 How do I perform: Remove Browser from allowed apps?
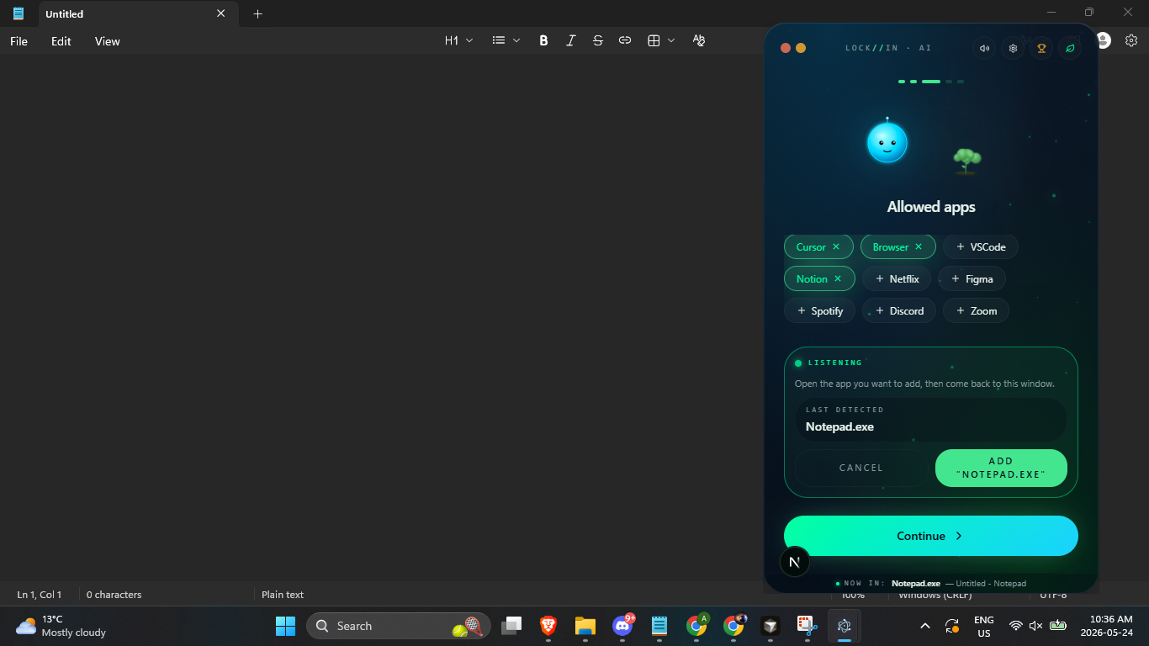[x=919, y=246]
